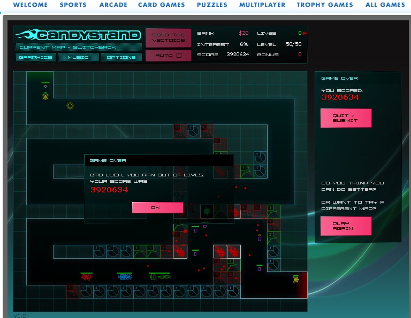Go to the Card Games section
This screenshot has width=411, height=318.
(x=162, y=5)
